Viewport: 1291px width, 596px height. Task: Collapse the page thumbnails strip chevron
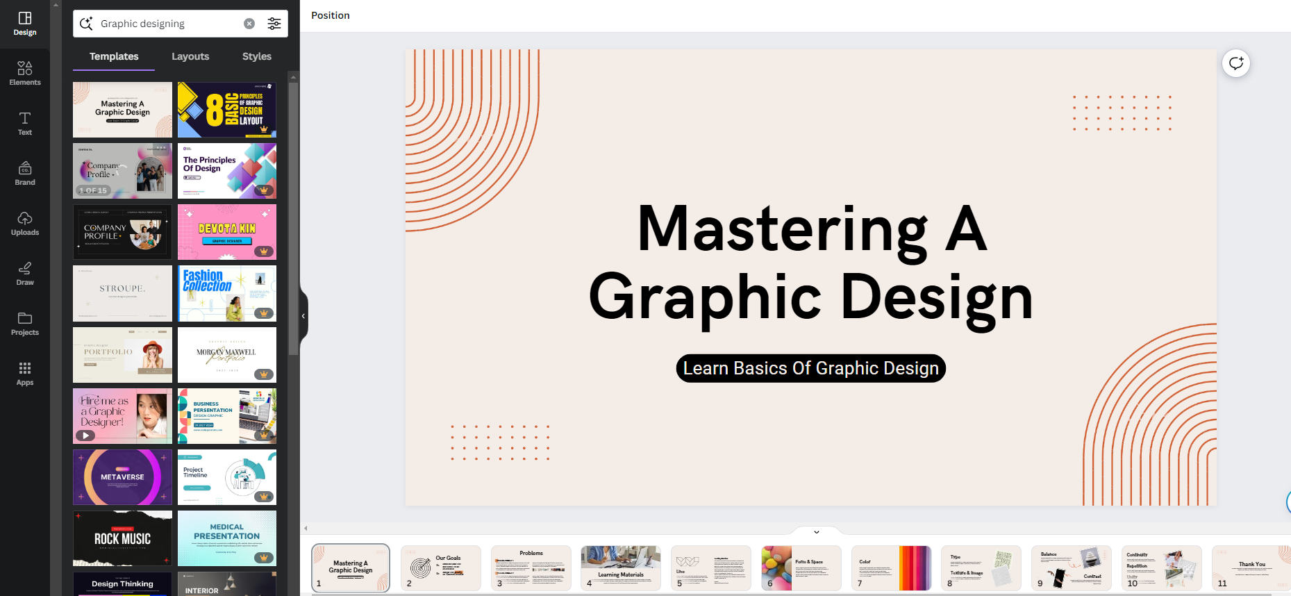tap(817, 532)
